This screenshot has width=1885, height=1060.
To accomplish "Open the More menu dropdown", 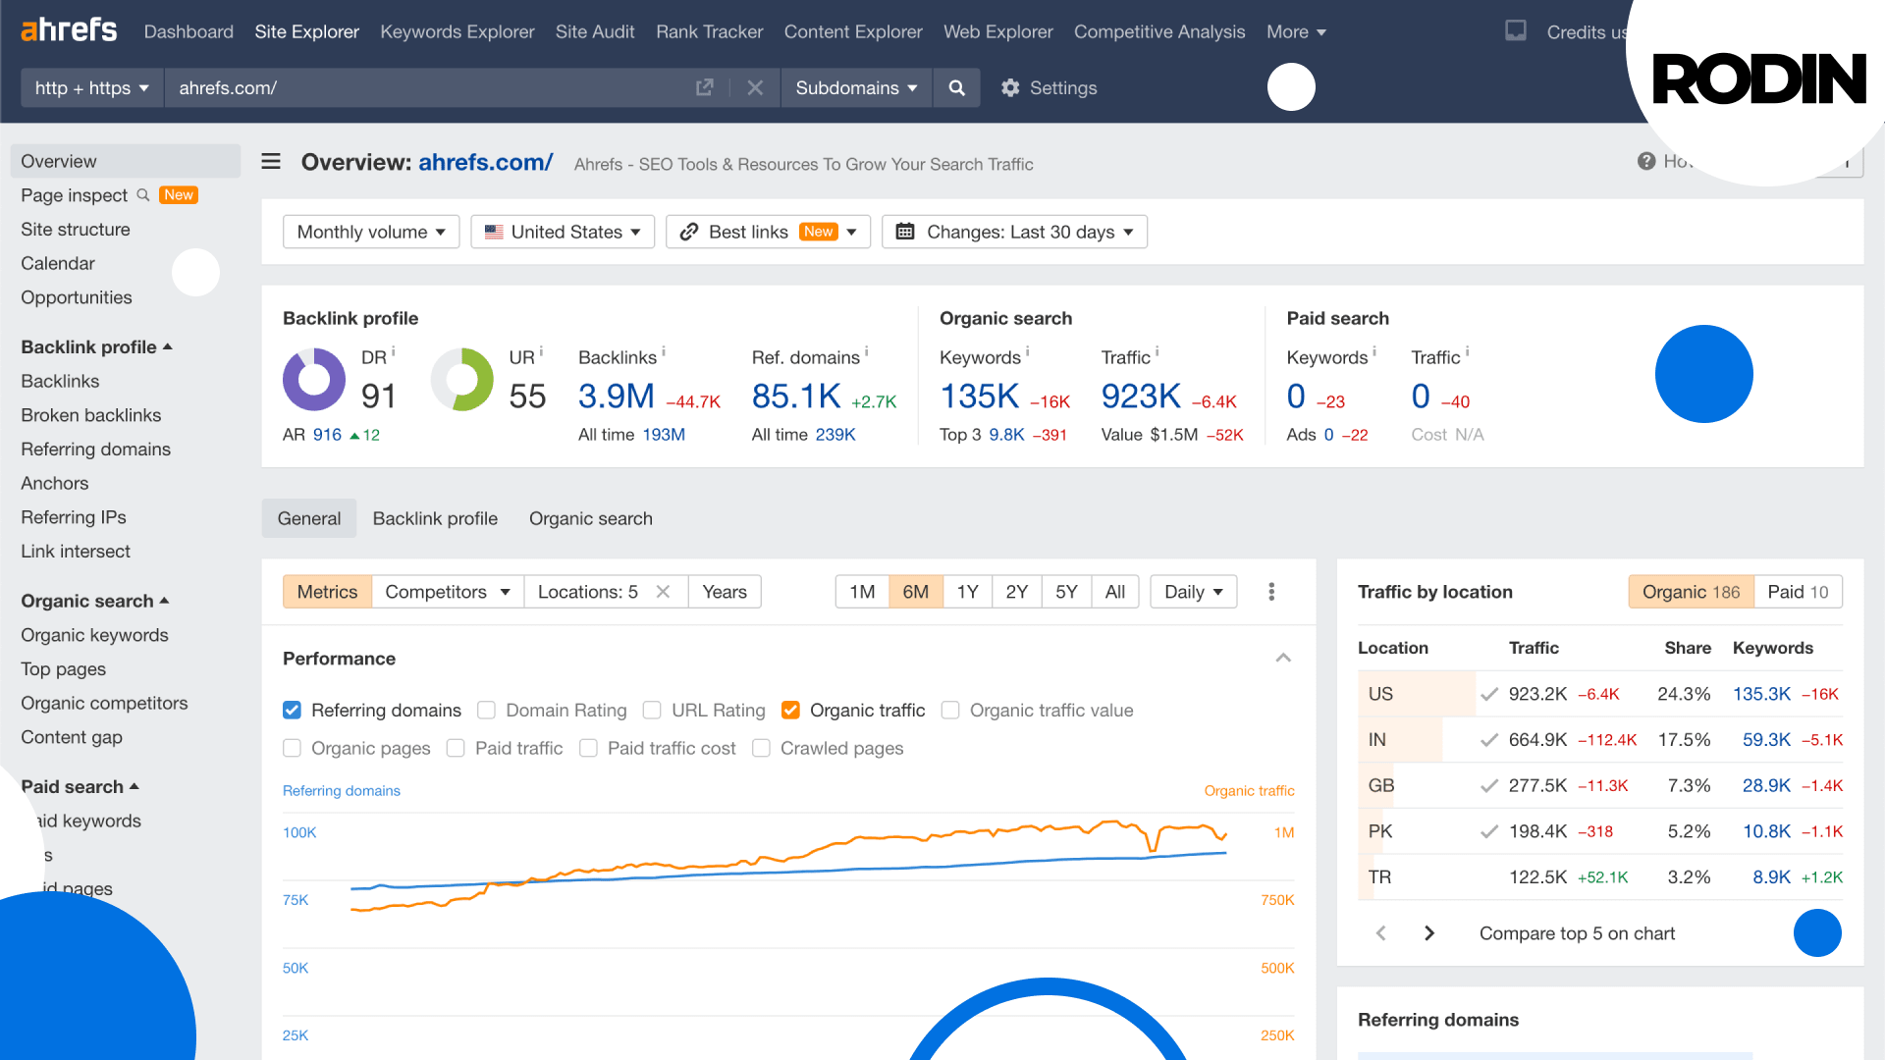I will click(x=1296, y=31).
